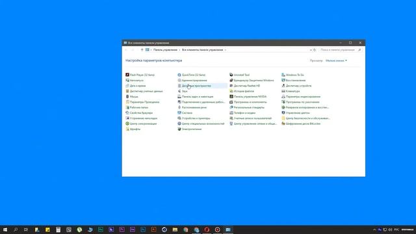Open the QuickTime (32 бита) icon
The width and height of the screenshot is (416, 234).
(179, 75)
